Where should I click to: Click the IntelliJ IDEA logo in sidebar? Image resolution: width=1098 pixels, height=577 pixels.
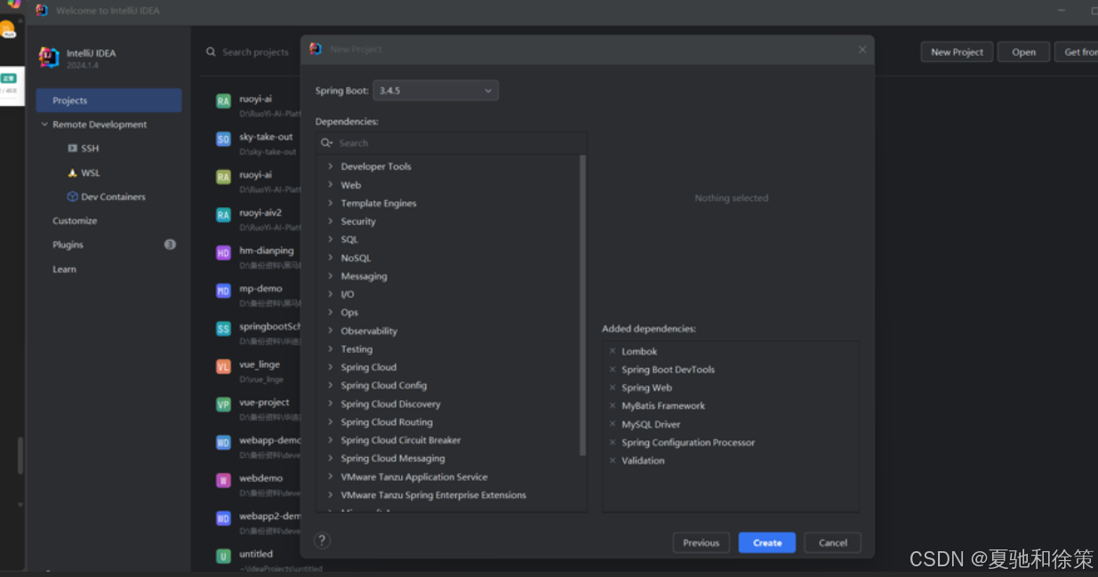(x=49, y=58)
